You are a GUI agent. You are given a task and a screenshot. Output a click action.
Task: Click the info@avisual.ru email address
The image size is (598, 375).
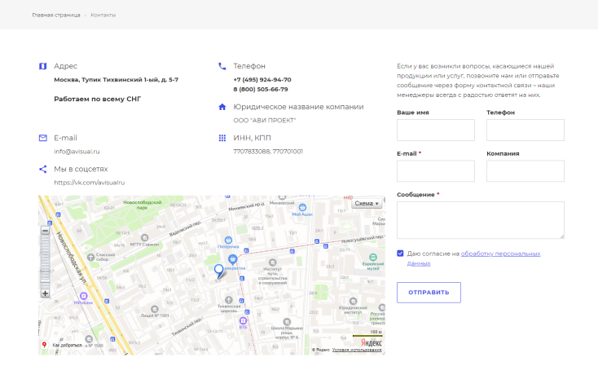click(x=77, y=152)
